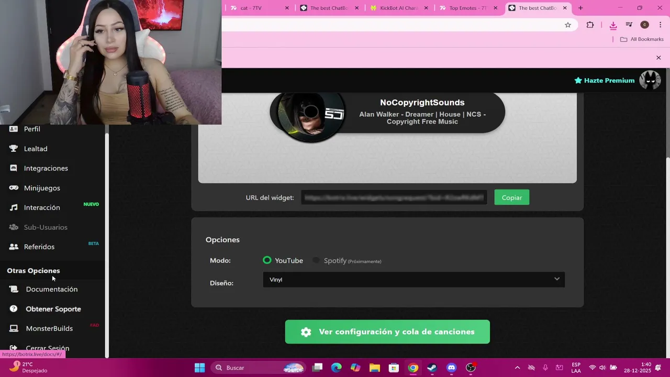Click the Otras Opciones heading
This screenshot has width=670, height=377.
[x=33, y=271]
